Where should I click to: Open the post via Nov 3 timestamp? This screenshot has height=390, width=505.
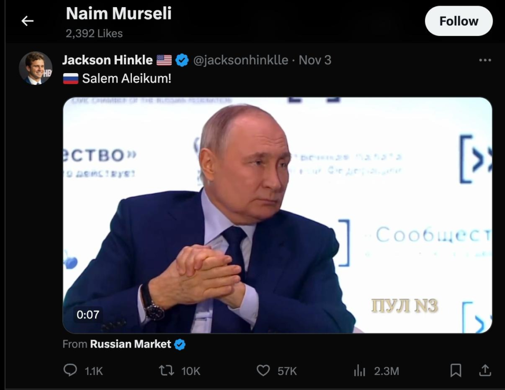[315, 60]
